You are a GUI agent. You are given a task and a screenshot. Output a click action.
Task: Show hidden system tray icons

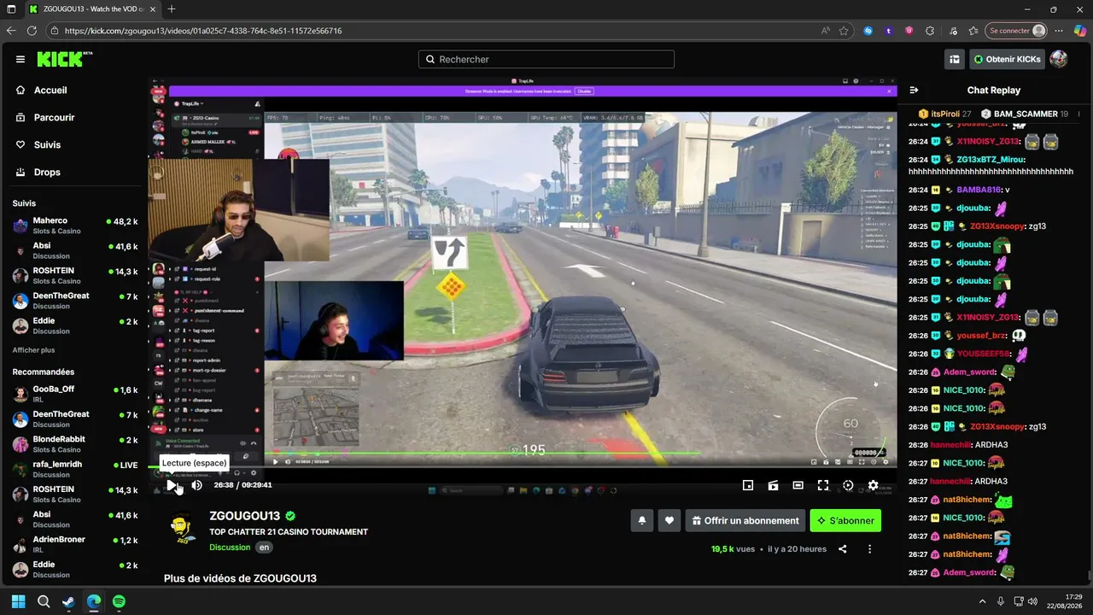[x=982, y=601]
